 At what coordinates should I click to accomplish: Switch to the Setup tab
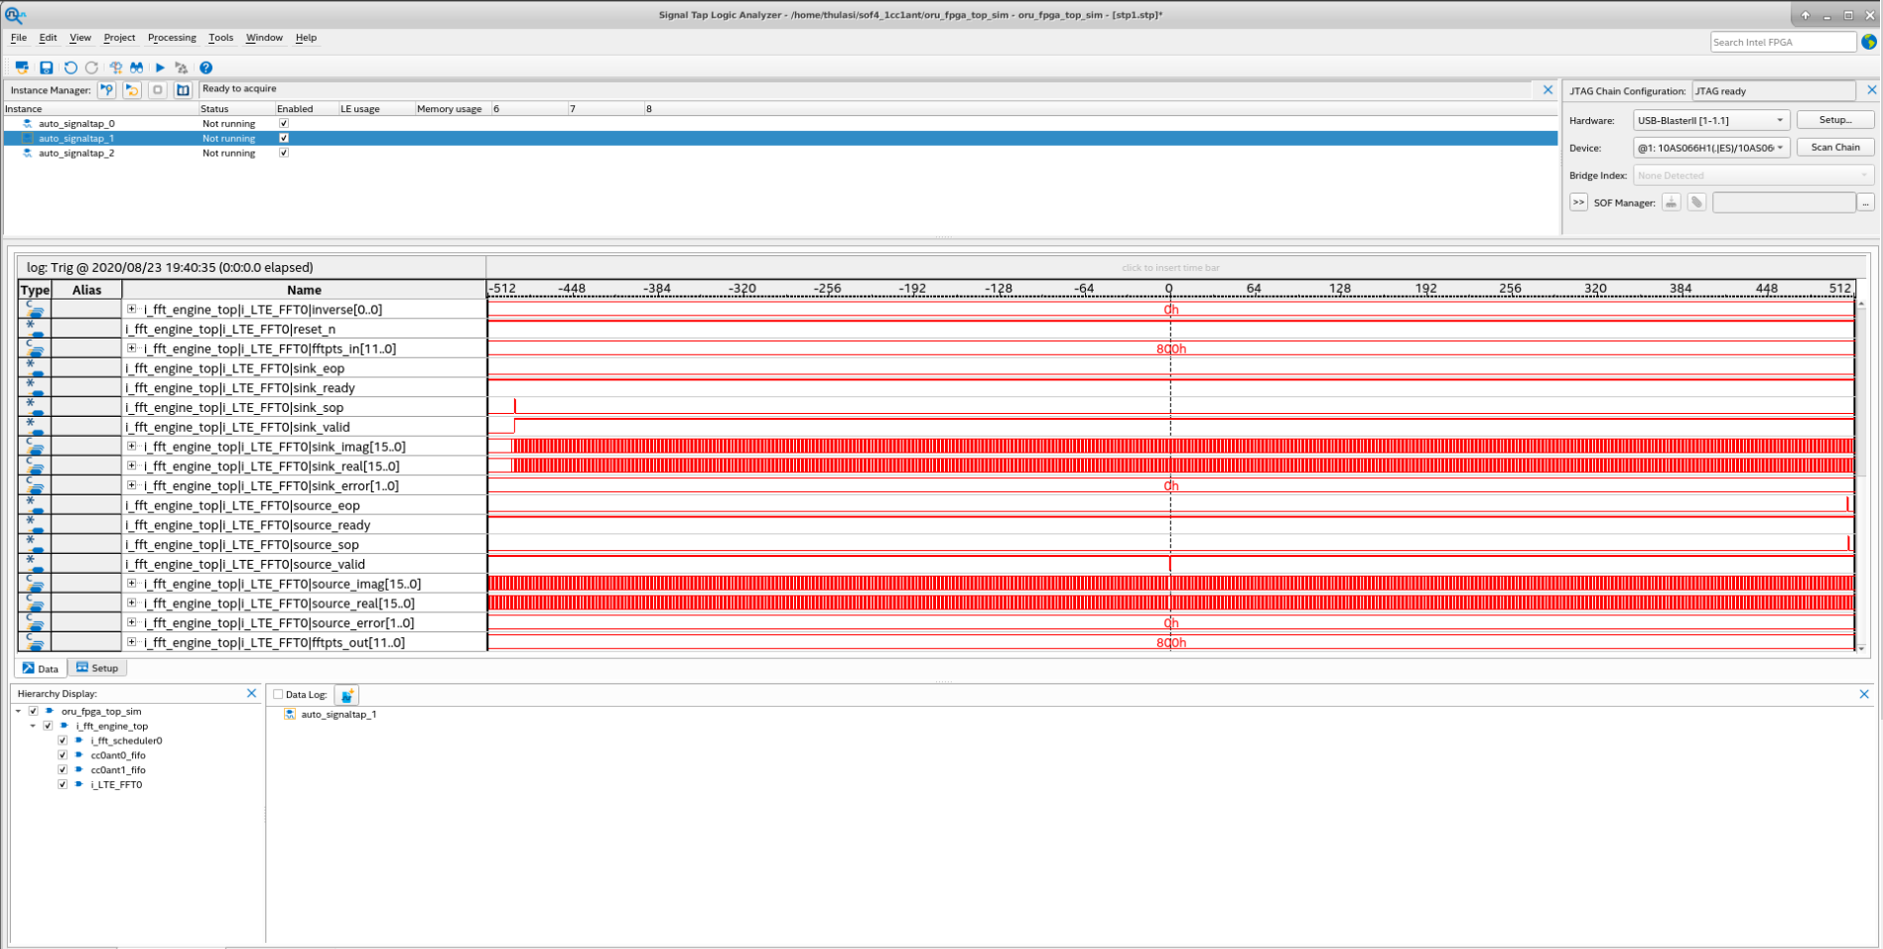click(x=97, y=668)
